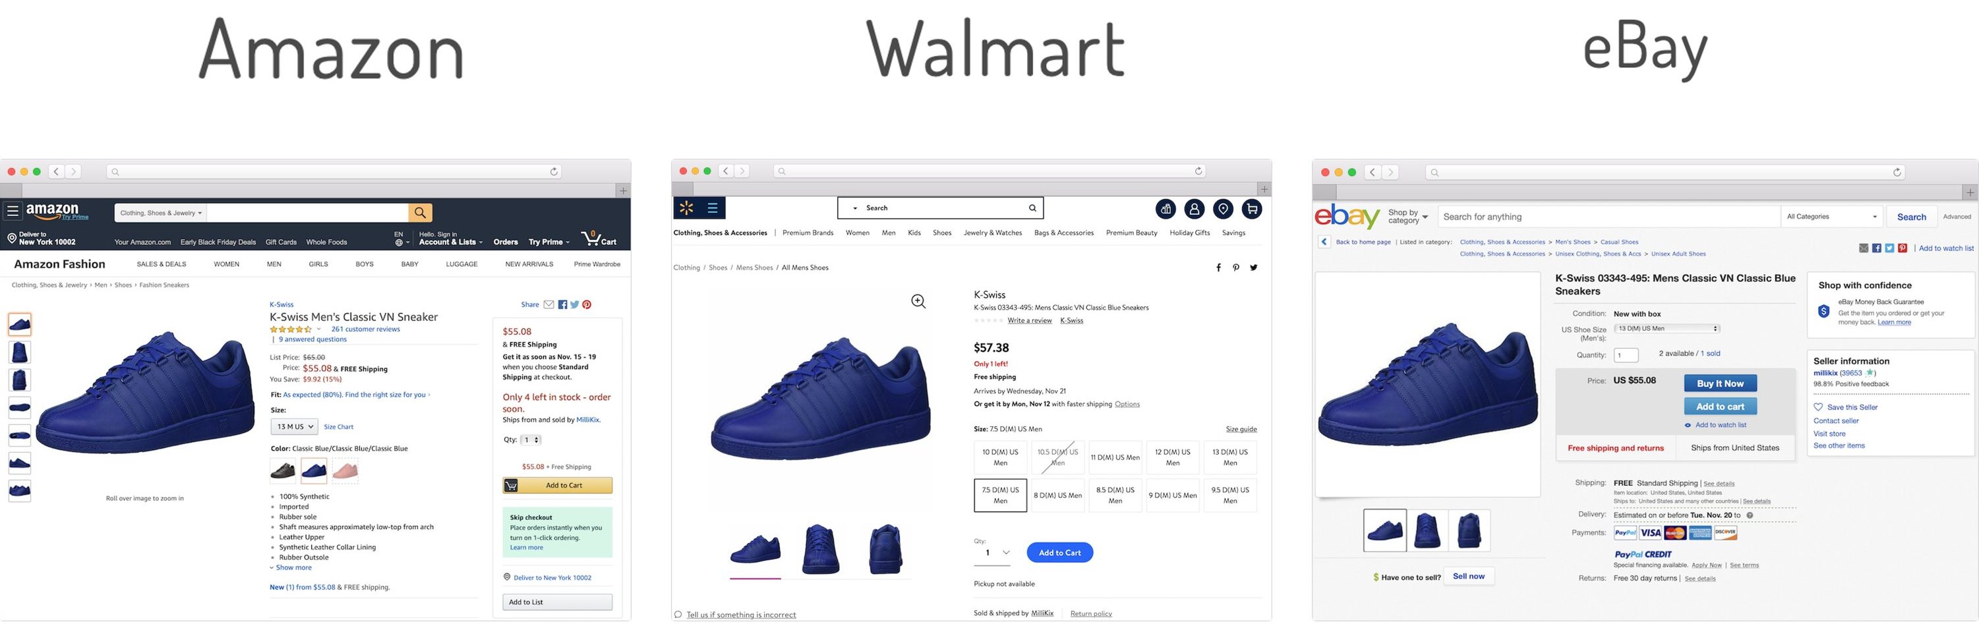The image size is (1979, 624).
Task: Select size 13 D(M) US Men on Walmart
Action: click(x=1229, y=457)
